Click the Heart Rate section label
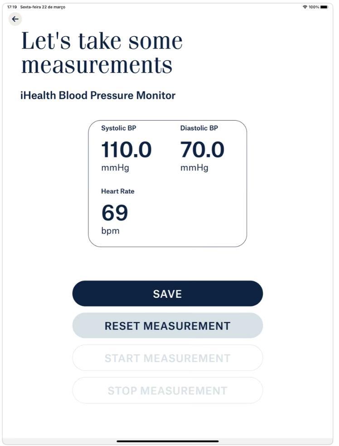This screenshot has height=446, width=339. (x=117, y=191)
